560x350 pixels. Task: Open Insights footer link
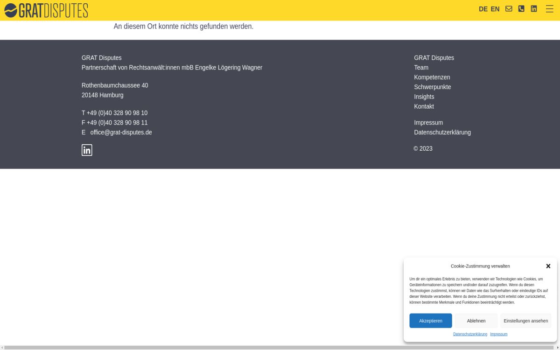pyautogui.click(x=424, y=97)
